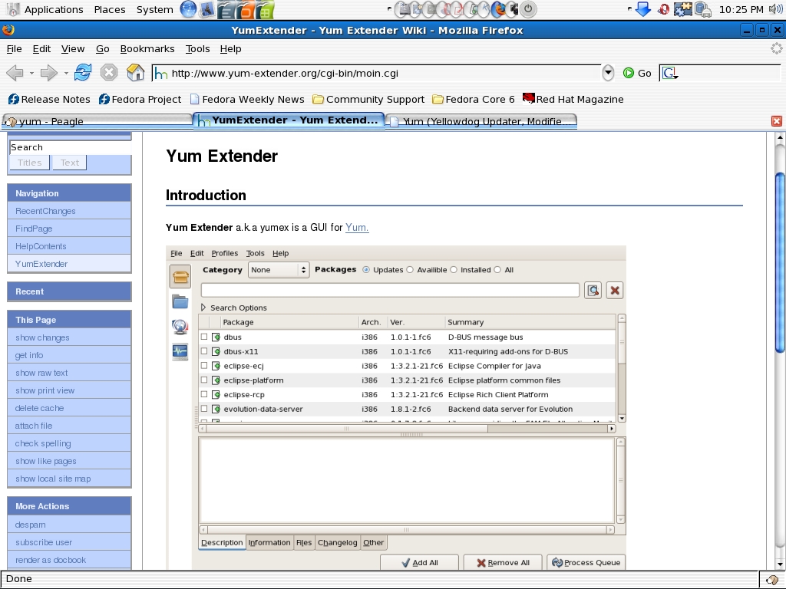The image size is (786, 589).
Task: Tick the eclipse-rcp package checkbox
Action: tap(204, 394)
